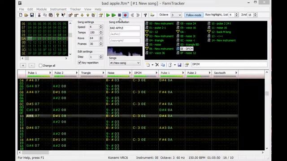Screen dimensions: 287x161
Task: Open module properties toolbar icon
Action: 100,15
